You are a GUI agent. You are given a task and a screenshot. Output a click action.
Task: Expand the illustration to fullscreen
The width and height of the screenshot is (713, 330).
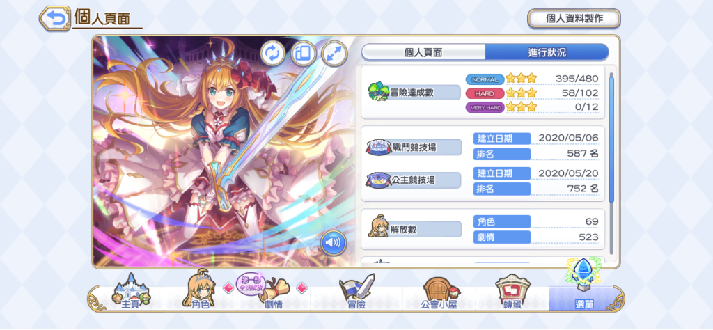click(334, 54)
